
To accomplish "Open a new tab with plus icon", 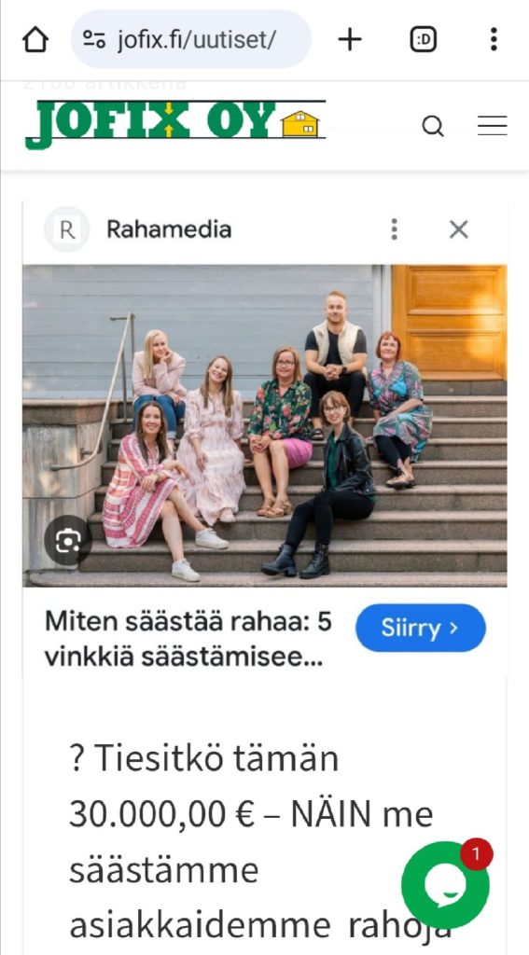I will pos(350,40).
